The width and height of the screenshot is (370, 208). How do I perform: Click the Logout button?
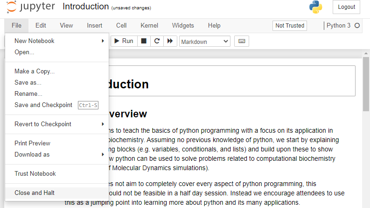(x=346, y=7)
